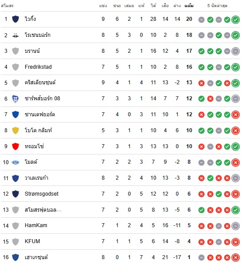Click the KFUM highlighted latest loss icon
Image resolution: width=242 pixels, height=264 pixels.
point(235,242)
